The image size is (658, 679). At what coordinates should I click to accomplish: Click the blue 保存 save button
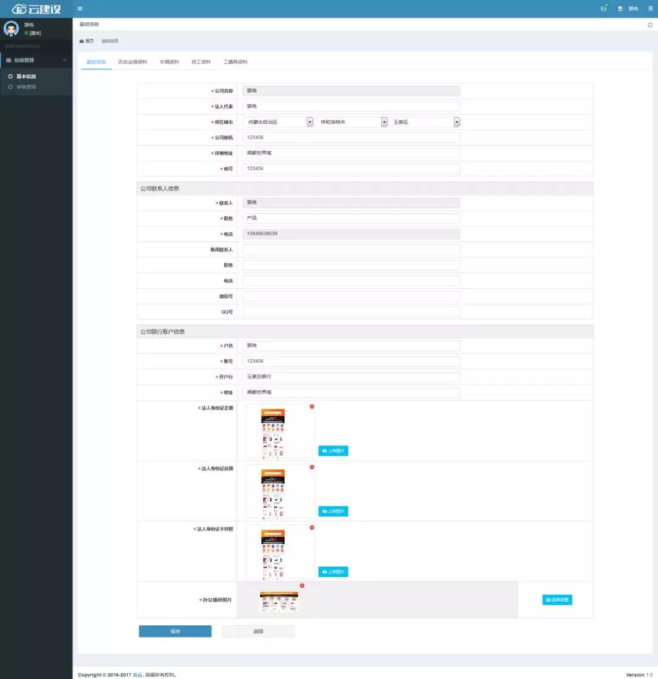175,631
